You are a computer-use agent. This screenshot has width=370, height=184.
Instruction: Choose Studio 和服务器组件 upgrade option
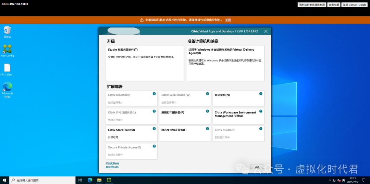pyautogui.click(x=145, y=63)
